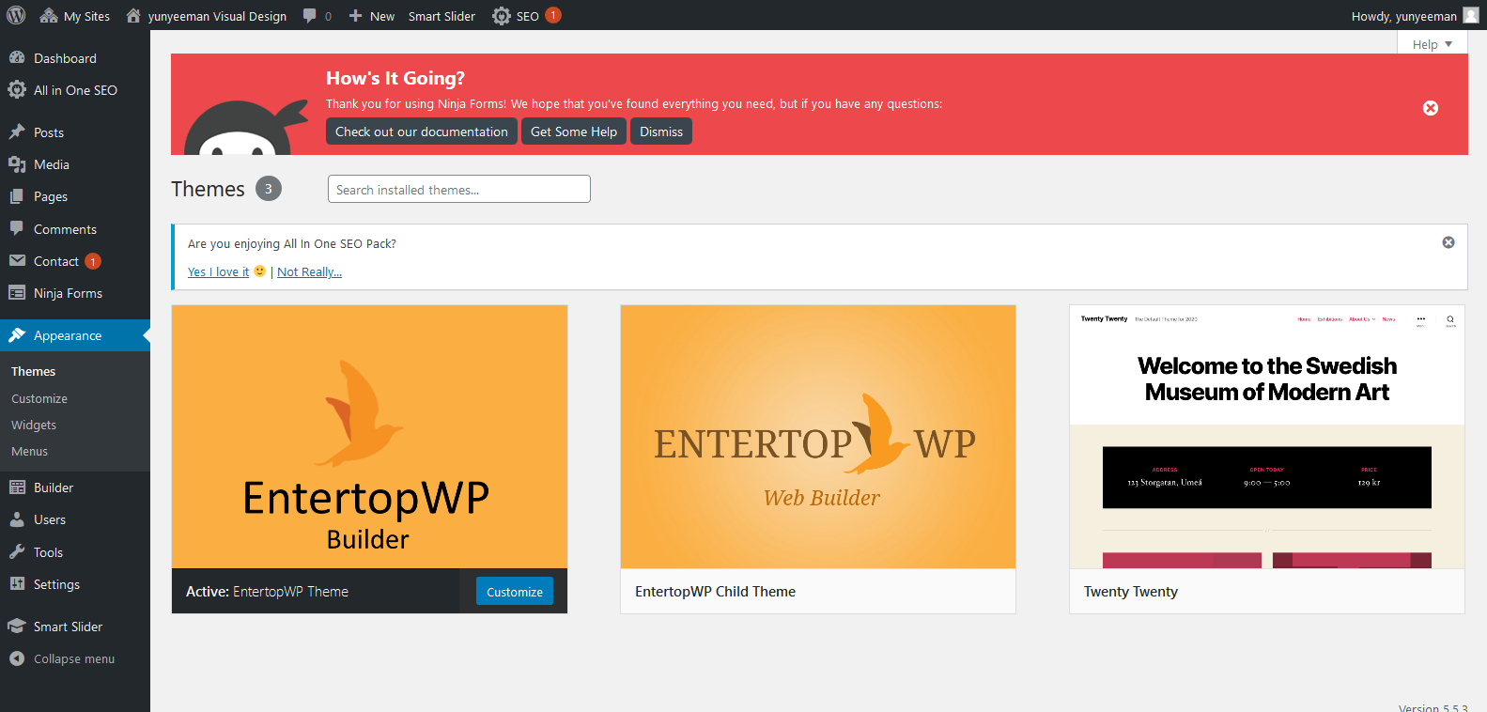Viewport: 1487px width, 712px height.
Task: Open EntertopWP Theme screenshot details
Action: pyautogui.click(x=369, y=437)
